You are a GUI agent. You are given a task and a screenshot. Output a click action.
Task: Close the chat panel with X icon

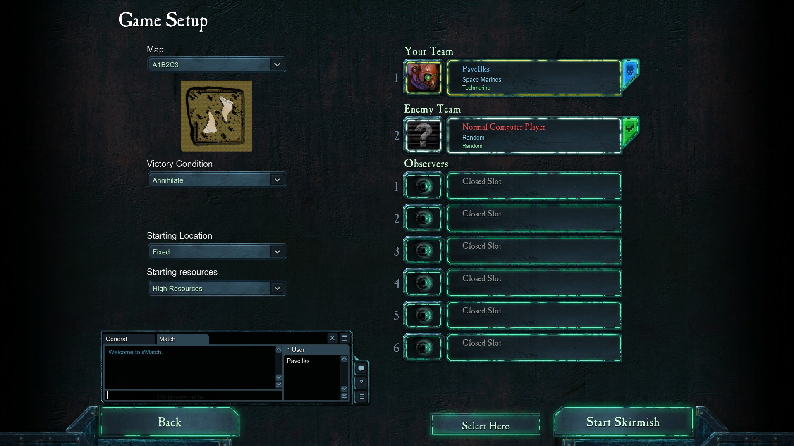point(332,338)
